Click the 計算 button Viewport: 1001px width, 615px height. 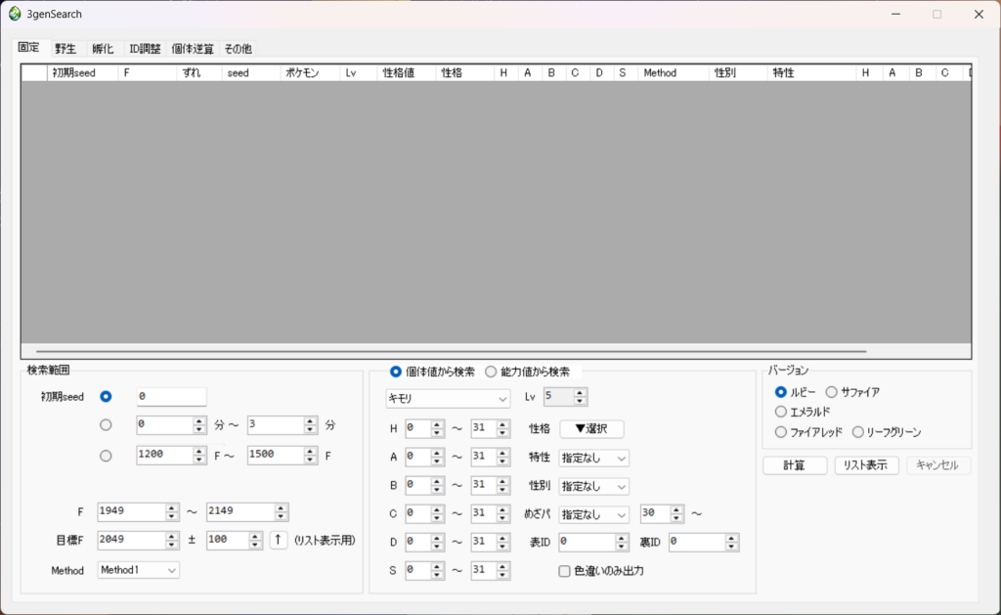pos(795,464)
